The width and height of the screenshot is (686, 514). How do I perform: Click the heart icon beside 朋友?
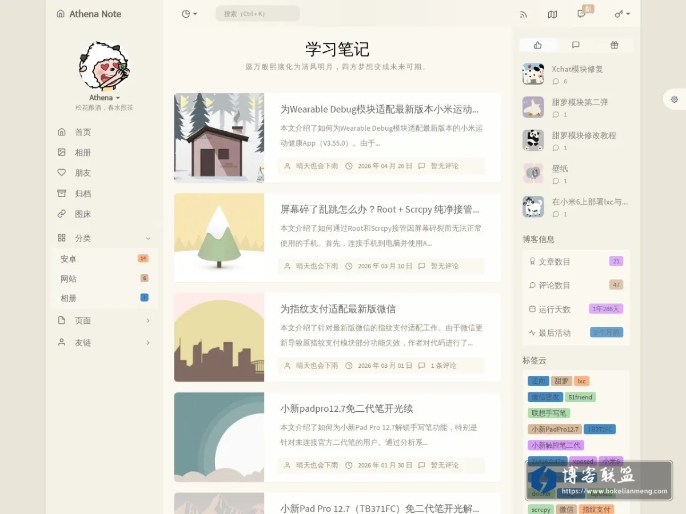(62, 172)
